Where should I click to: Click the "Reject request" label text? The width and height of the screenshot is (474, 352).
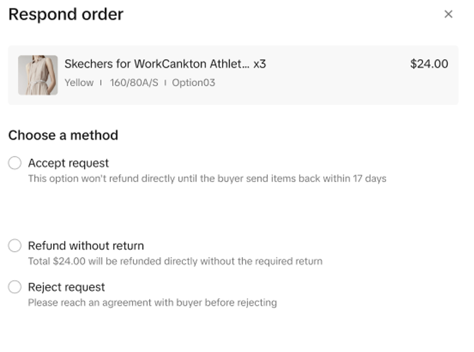pos(66,287)
